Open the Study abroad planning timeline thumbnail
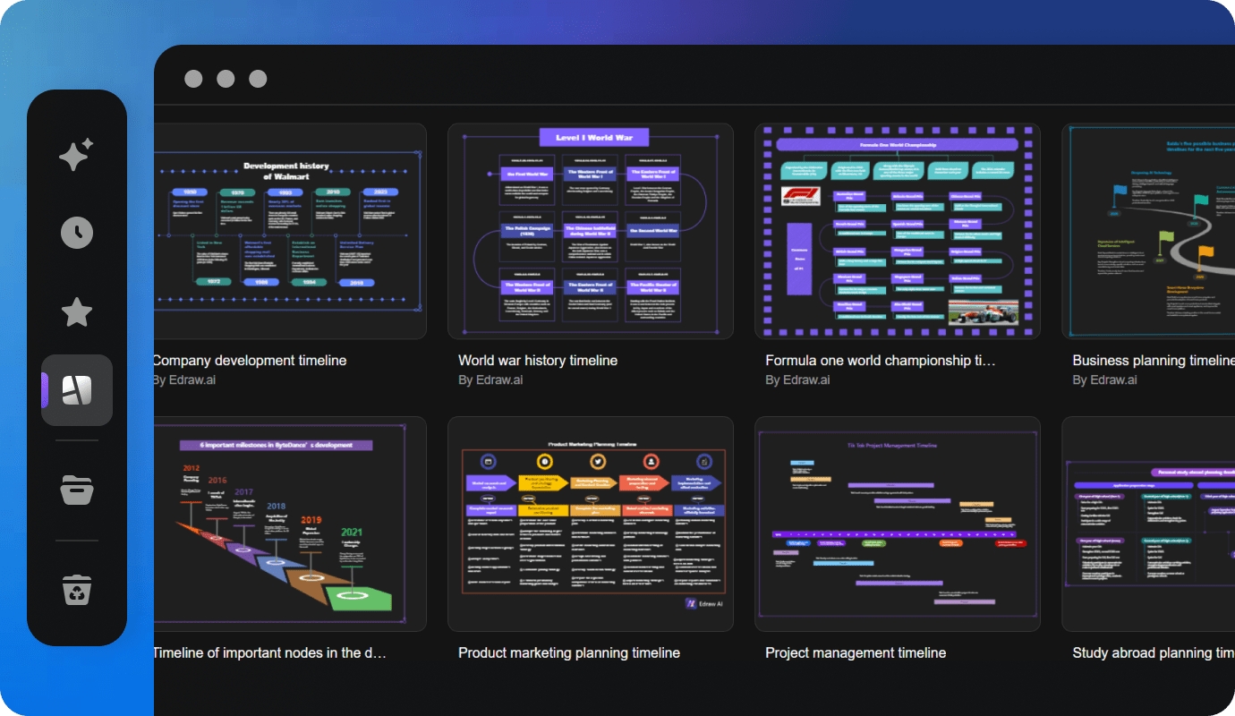The height and width of the screenshot is (716, 1235). pyautogui.click(x=1148, y=524)
